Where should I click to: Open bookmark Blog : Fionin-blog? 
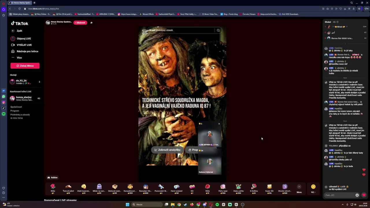(x=229, y=14)
